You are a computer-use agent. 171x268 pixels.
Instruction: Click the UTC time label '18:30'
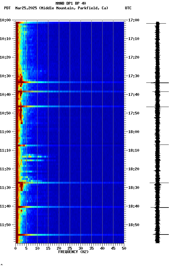click(x=134, y=188)
